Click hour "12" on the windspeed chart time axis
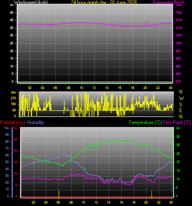 [94, 88]
